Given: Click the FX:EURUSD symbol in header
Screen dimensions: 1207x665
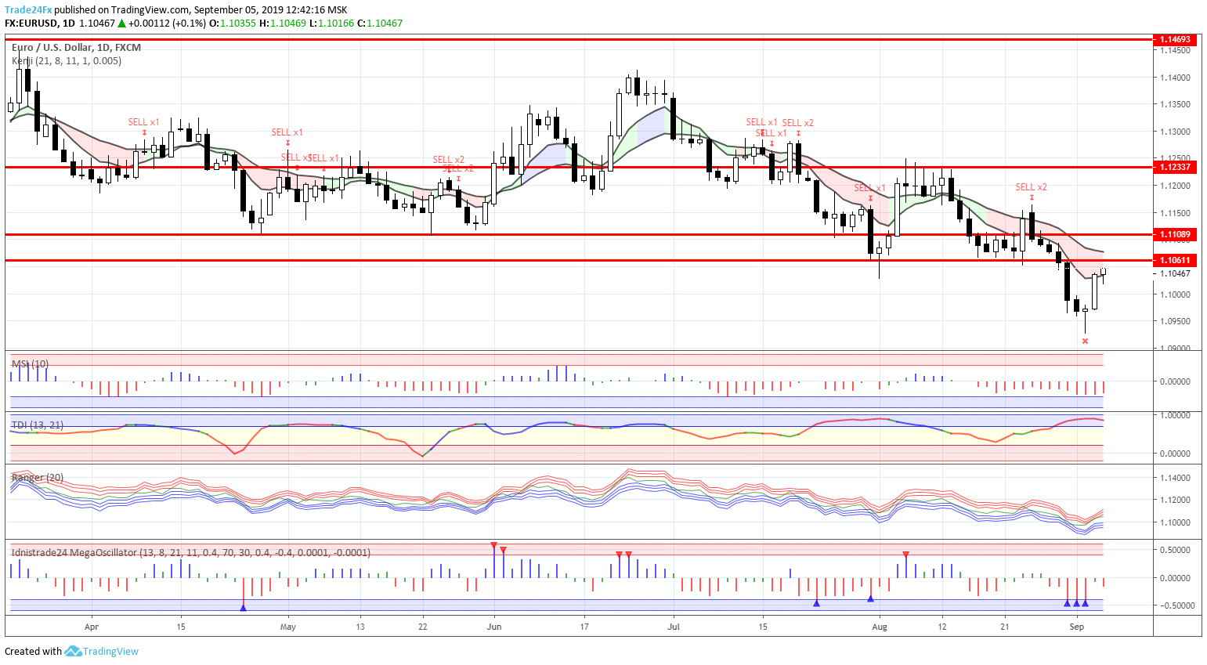Looking at the screenshot, I should [31, 23].
